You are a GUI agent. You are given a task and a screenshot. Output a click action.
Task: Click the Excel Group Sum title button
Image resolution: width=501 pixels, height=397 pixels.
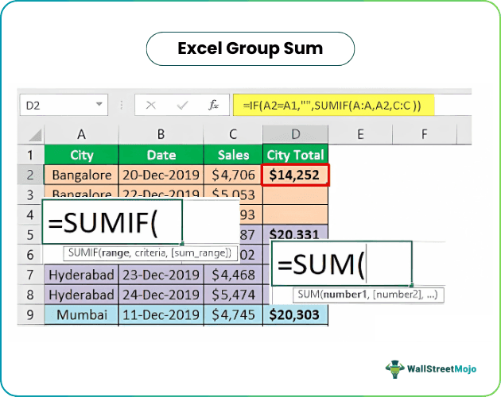pos(250,48)
